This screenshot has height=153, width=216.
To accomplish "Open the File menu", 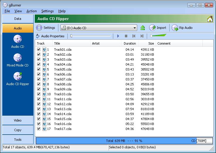I will tap(7, 11).
